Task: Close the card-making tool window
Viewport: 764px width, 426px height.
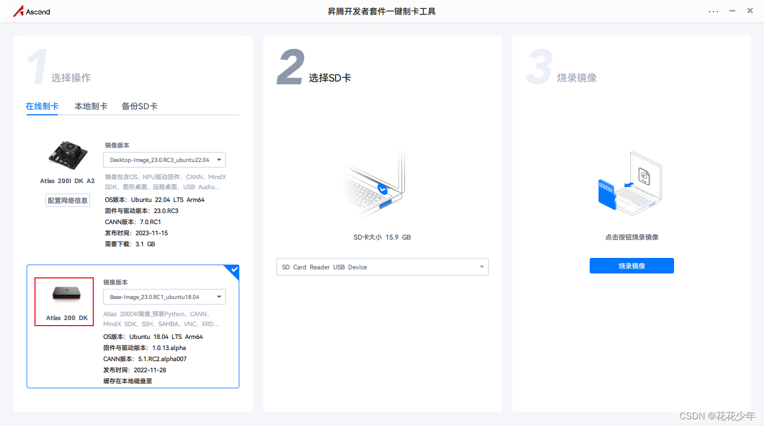Action: click(x=750, y=11)
